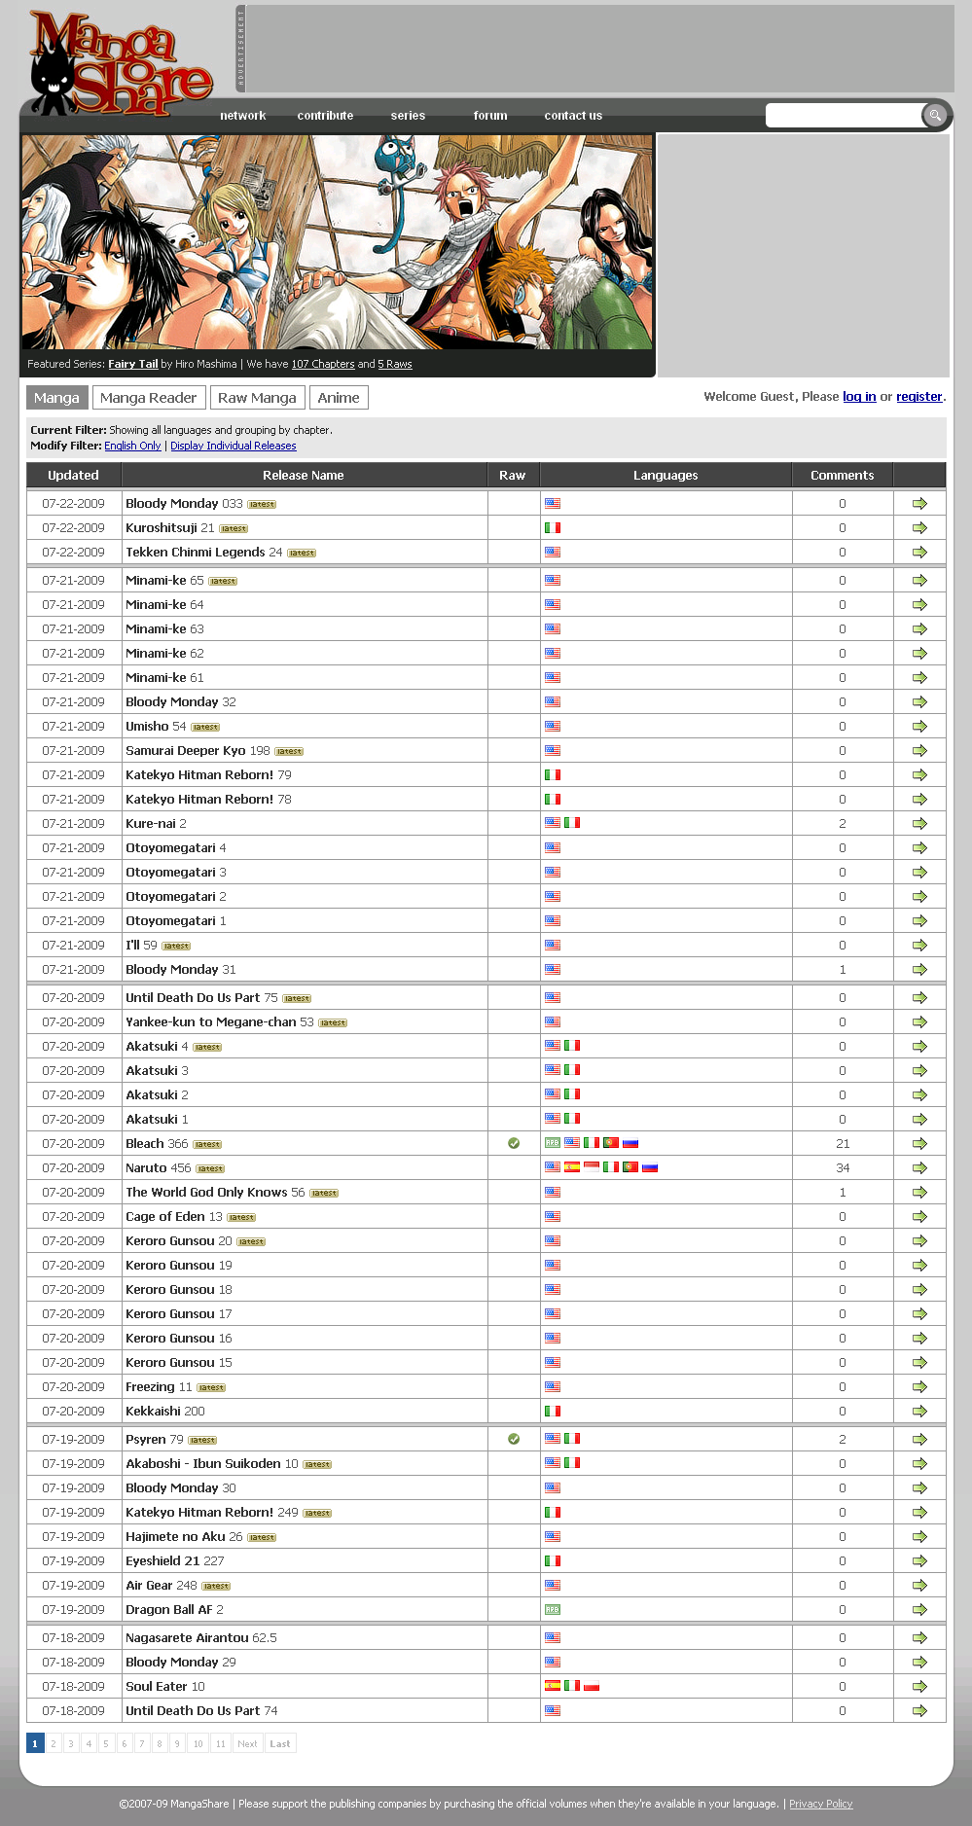The width and height of the screenshot is (972, 1826).
Task: Jump to the Last page
Action: tap(280, 1743)
